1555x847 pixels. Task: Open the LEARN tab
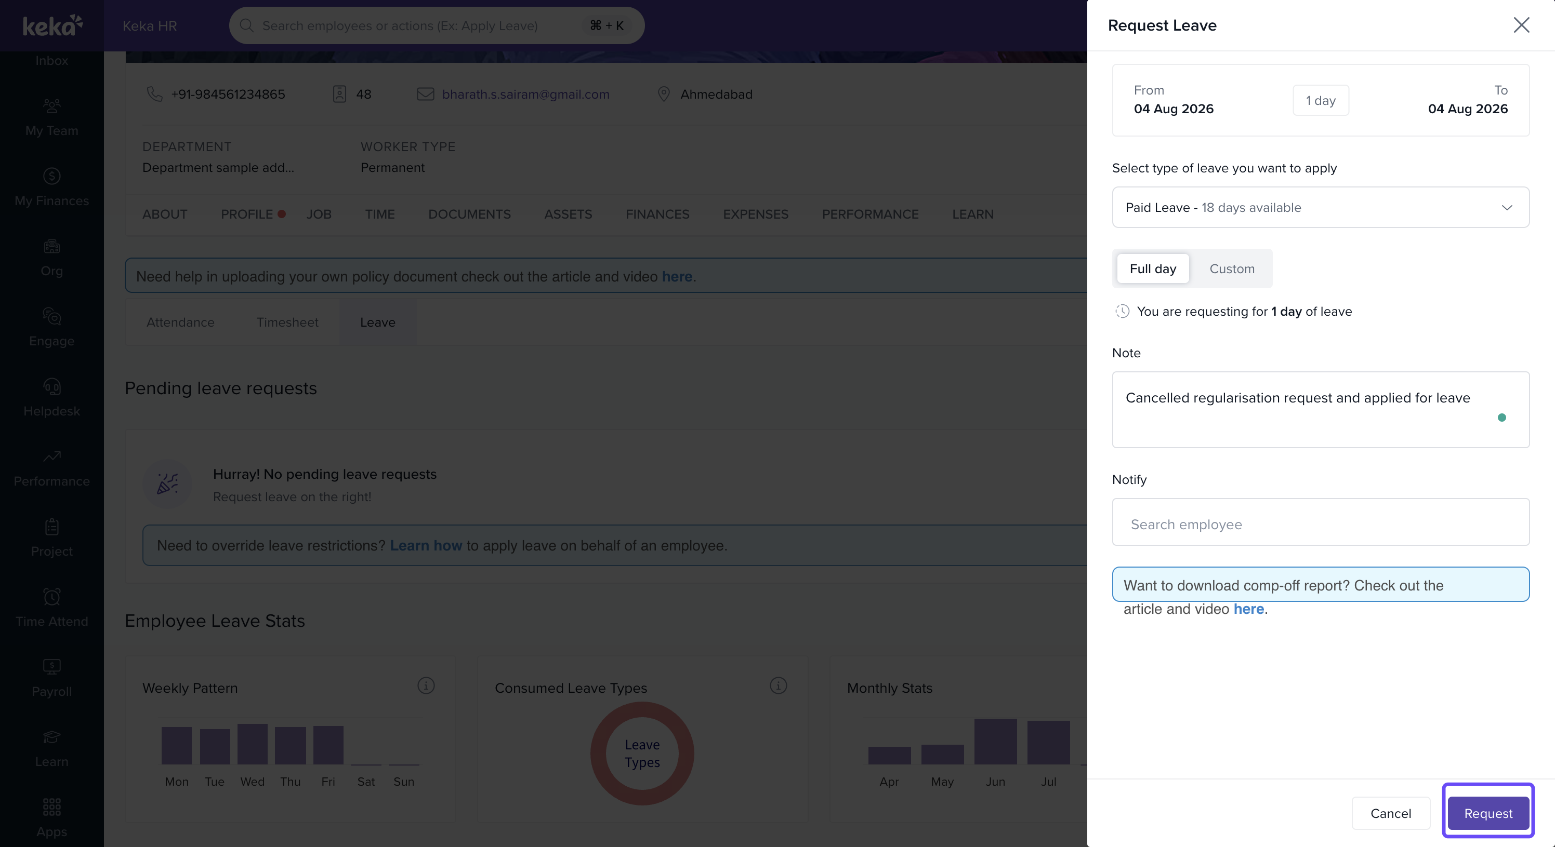click(x=973, y=214)
